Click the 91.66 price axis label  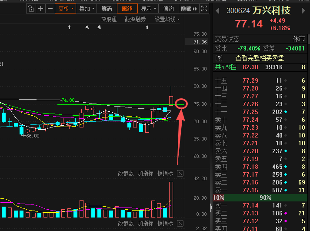point(197,42)
